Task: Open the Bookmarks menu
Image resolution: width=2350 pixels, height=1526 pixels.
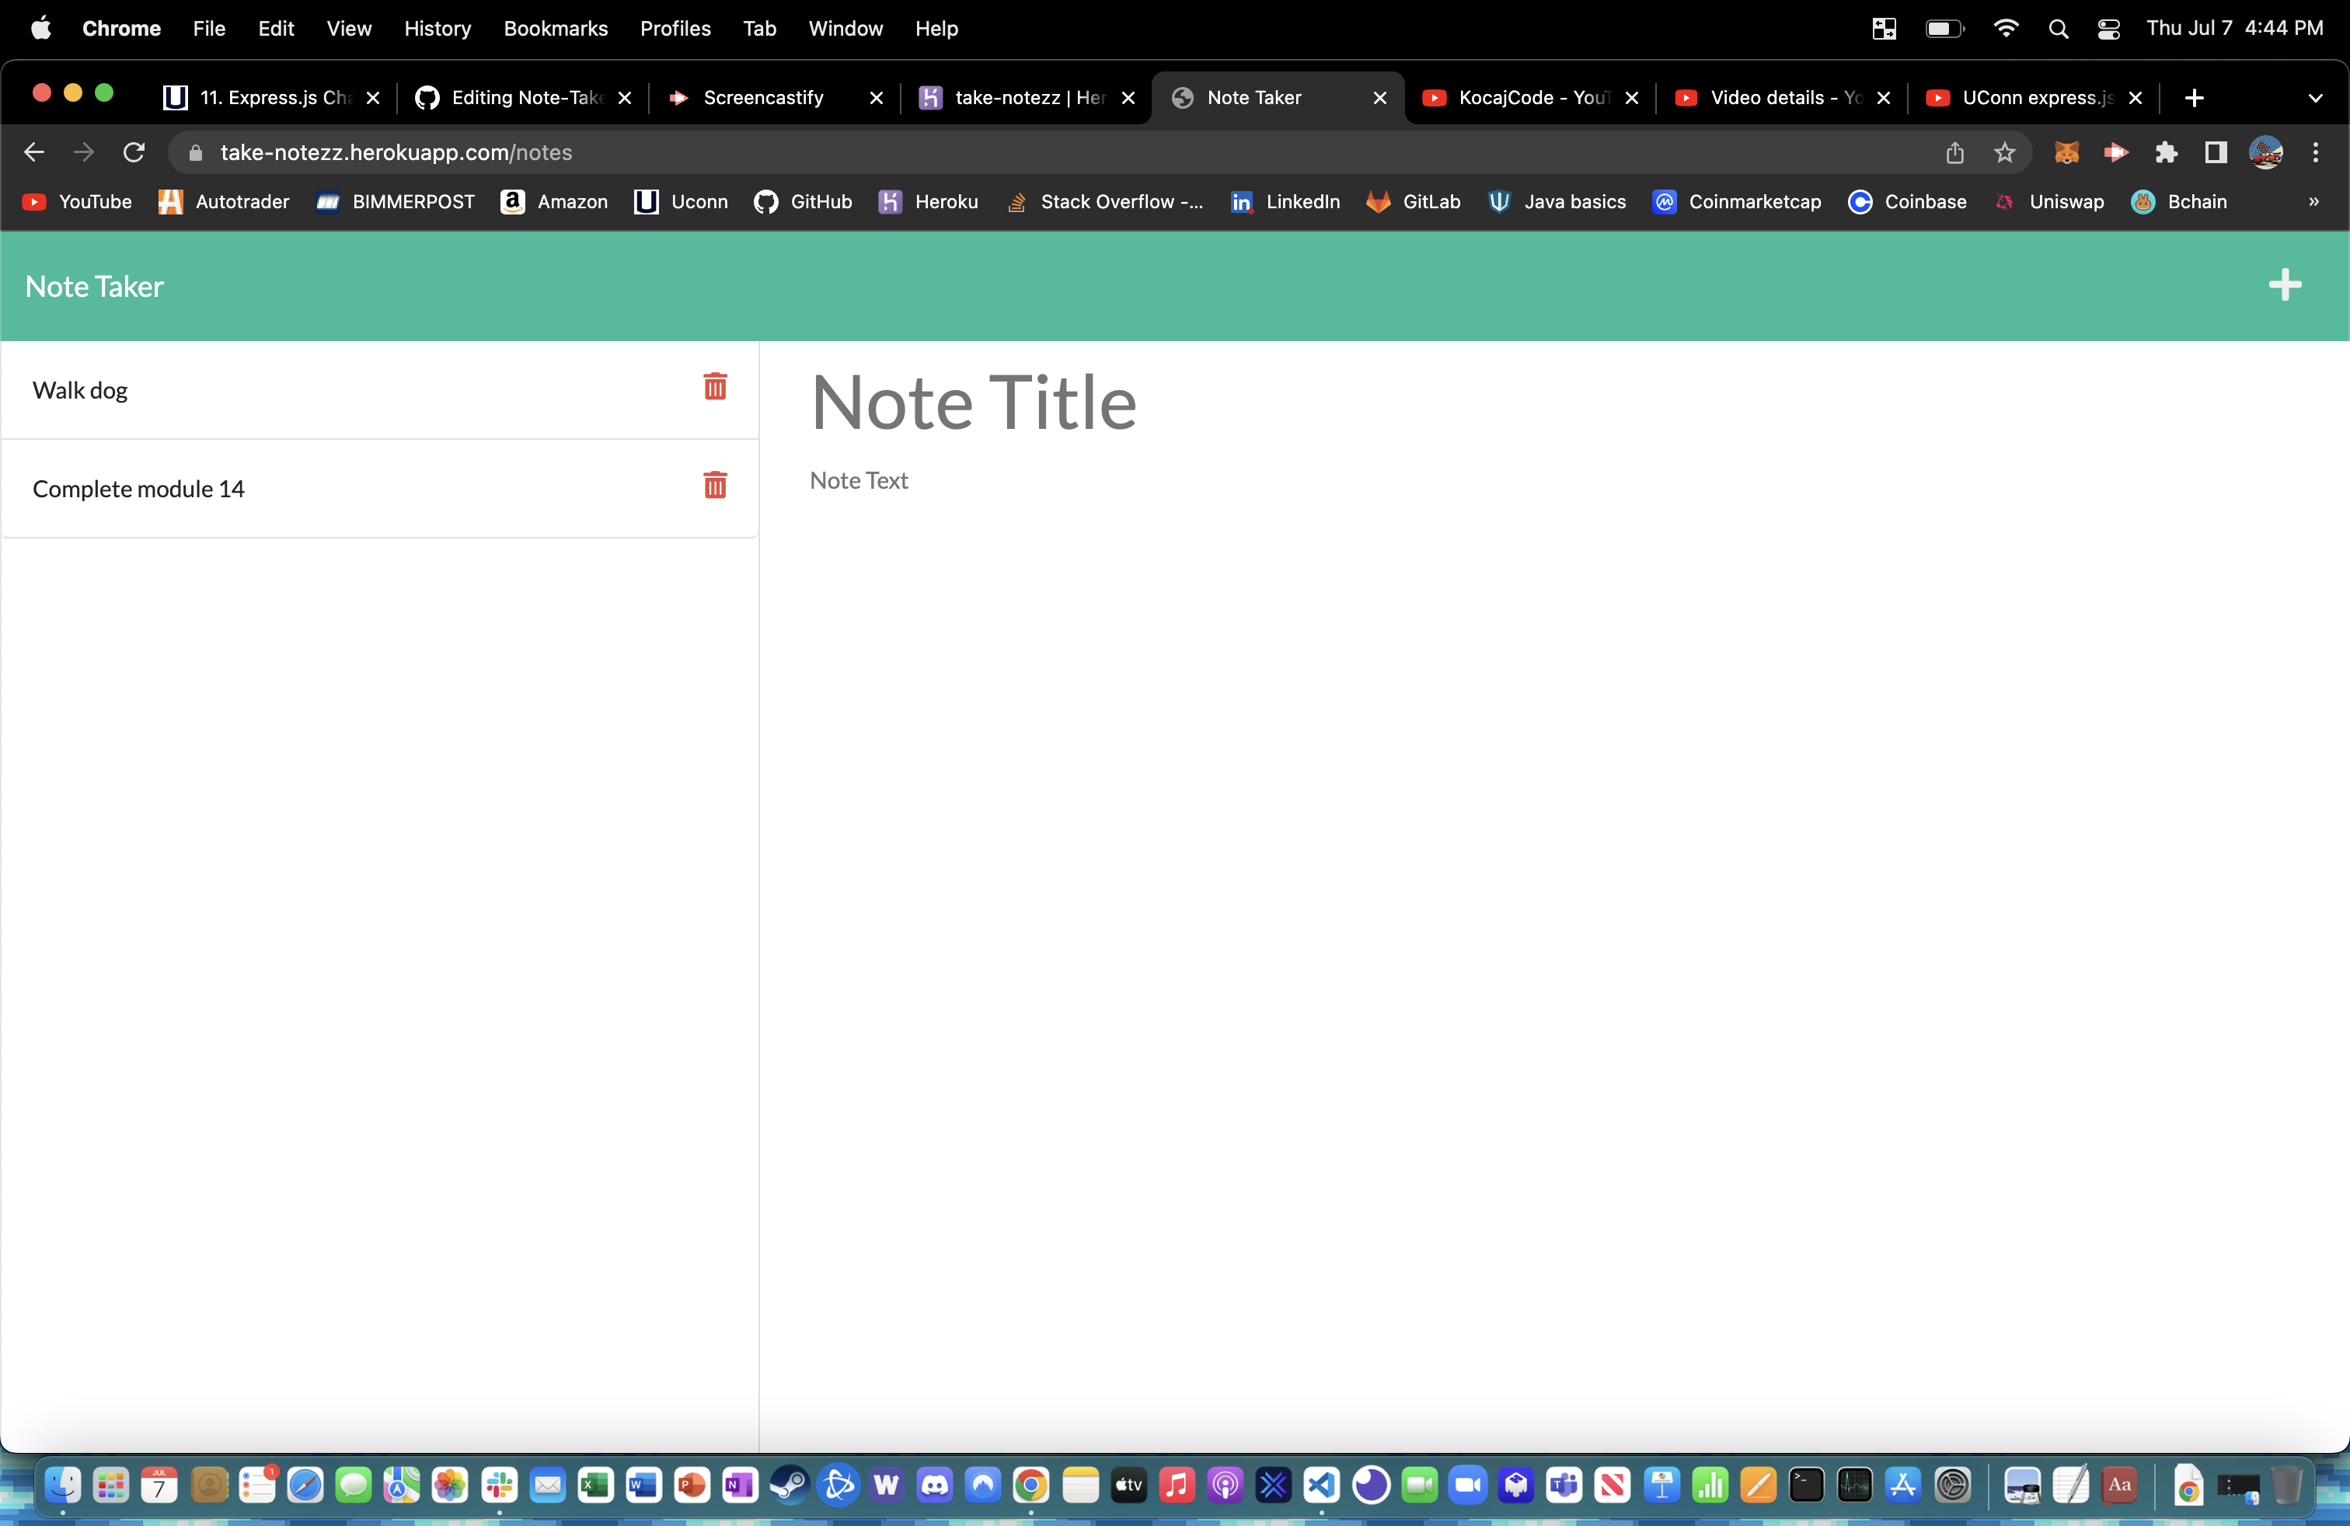Action: click(x=556, y=29)
